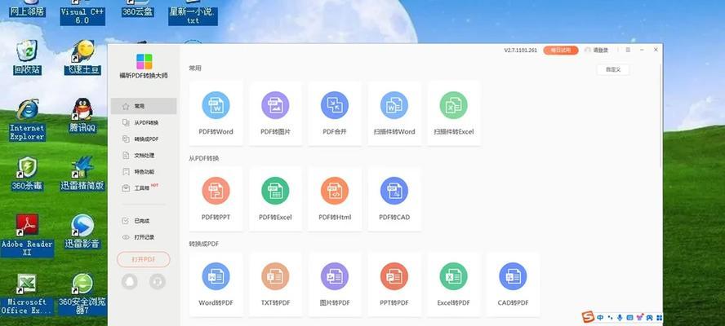Select the 迅雷影音 desktop icon
This screenshot has width=725, height=326.
click(82, 231)
